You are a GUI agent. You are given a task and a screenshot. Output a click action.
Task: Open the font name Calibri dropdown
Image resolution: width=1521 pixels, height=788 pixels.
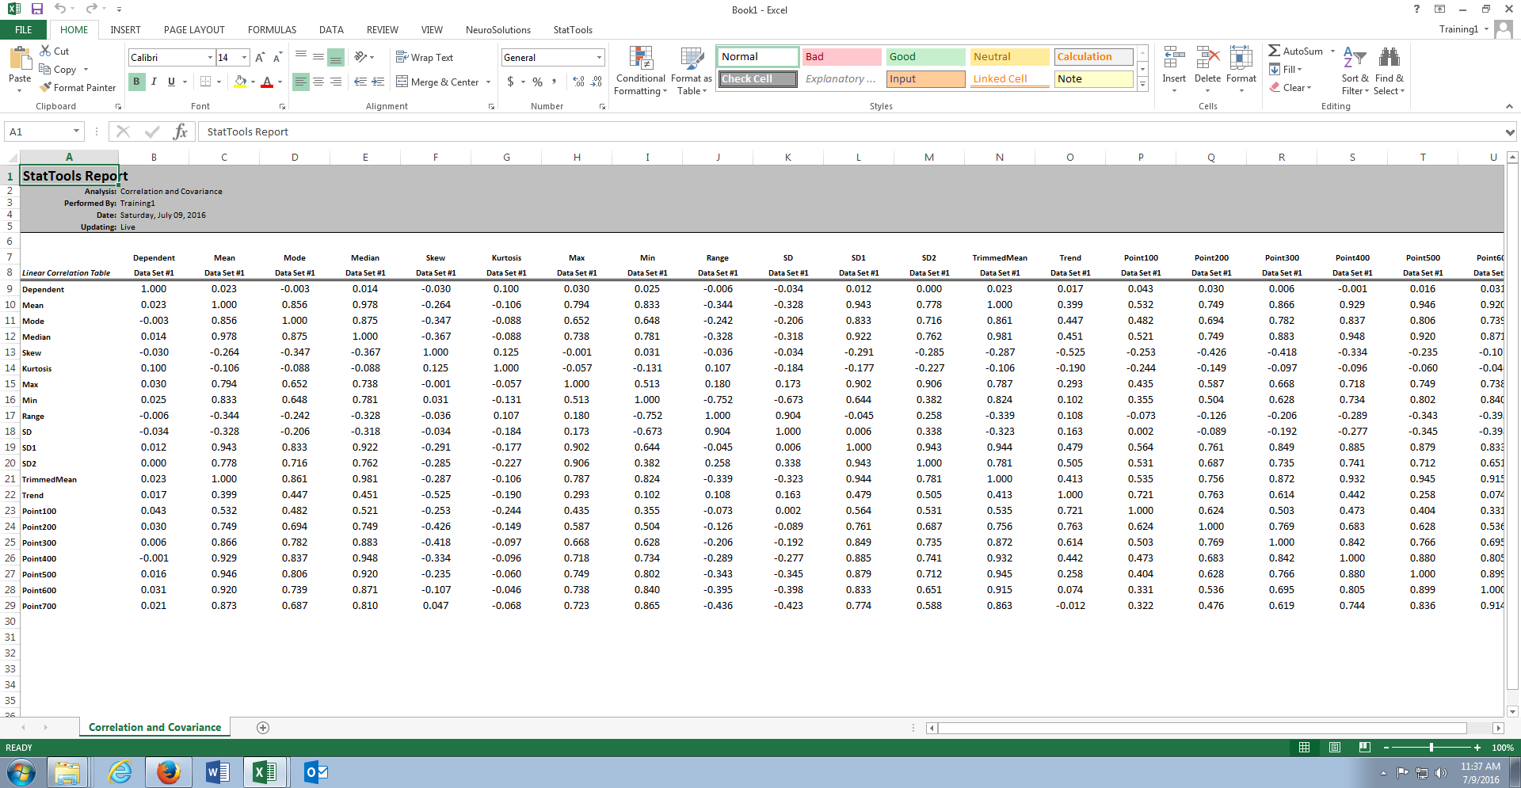pyautogui.click(x=211, y=57)
